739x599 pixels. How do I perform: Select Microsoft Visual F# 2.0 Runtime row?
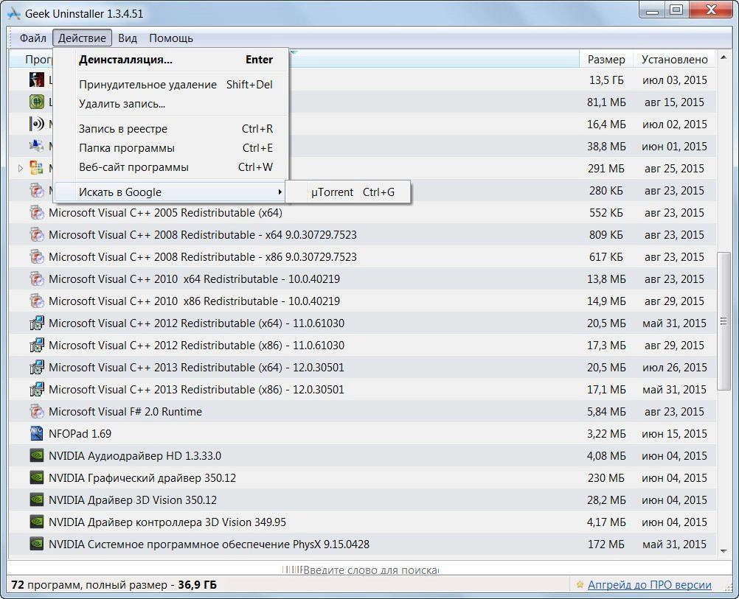pos(362,412)
